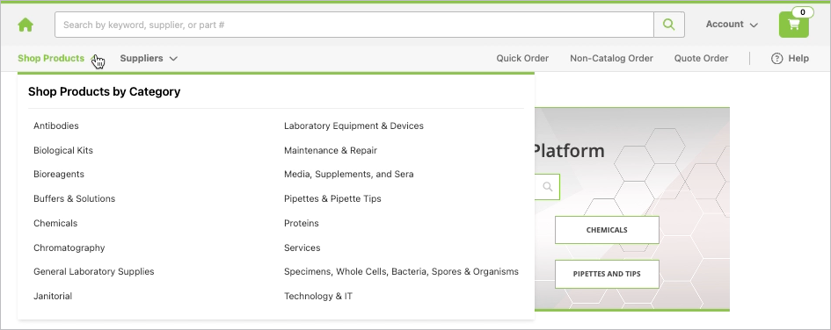Select the Buffers & Solutions category

[x=74, y=199]
